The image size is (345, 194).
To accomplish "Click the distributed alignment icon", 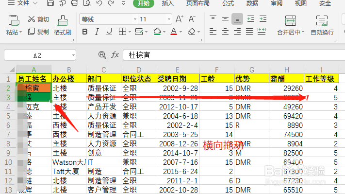I will tap(262, 32).
